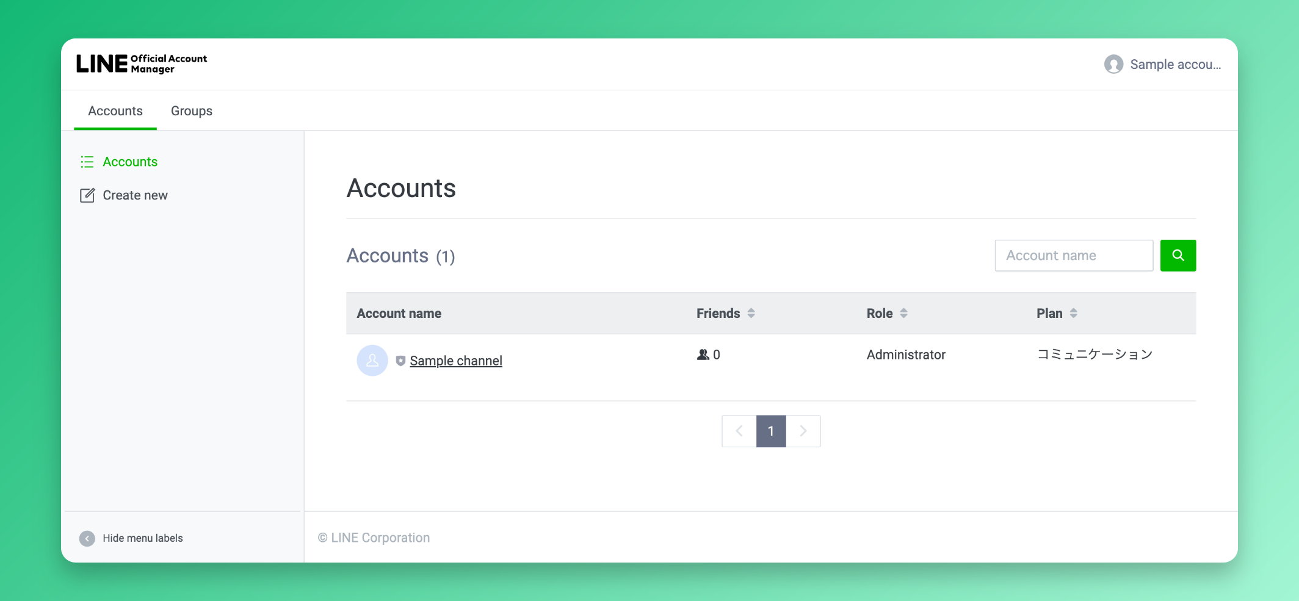Go to next page in pagination
The width and height of the screenshot is (1299, 601).
[803, 431]
